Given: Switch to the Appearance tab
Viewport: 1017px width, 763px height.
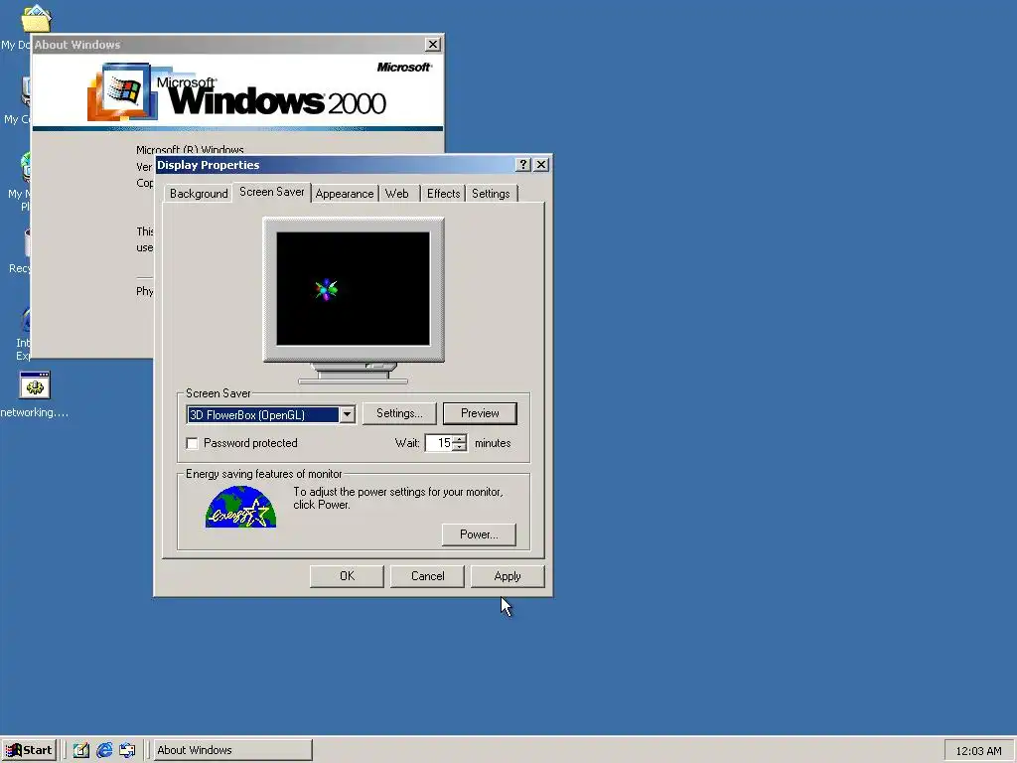Looking at the screenshot, I should pos(345,194).
